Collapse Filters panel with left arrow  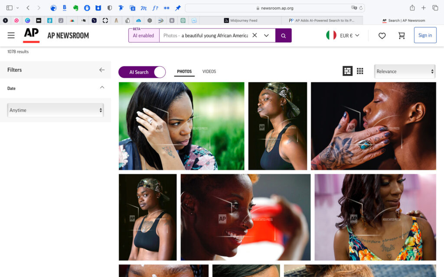coord(102,70)
